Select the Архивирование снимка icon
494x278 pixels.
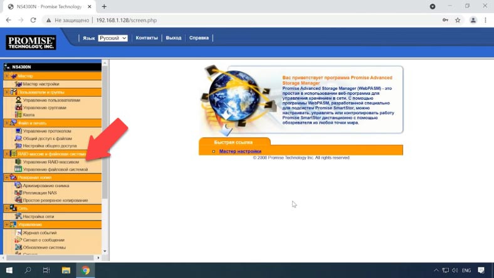[x=18, y=185]
